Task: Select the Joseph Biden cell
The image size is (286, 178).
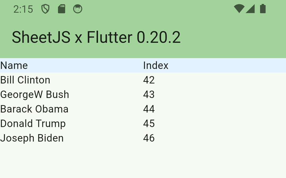Action: tap(32, 138)
